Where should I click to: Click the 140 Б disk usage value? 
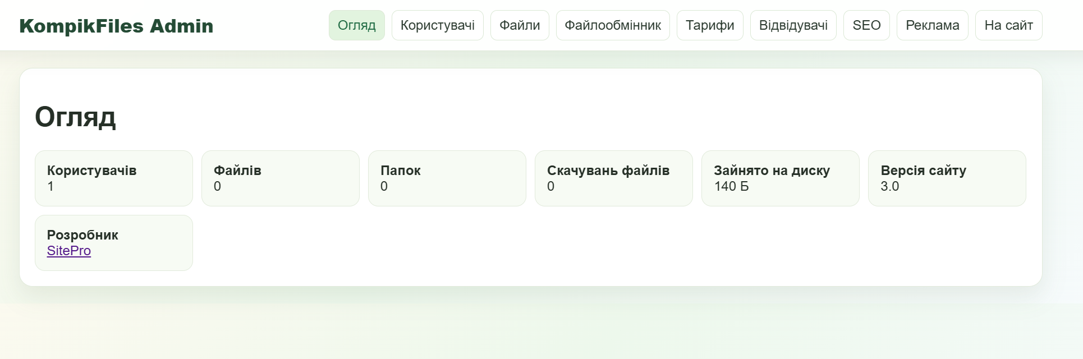click(x=731, y=186)
